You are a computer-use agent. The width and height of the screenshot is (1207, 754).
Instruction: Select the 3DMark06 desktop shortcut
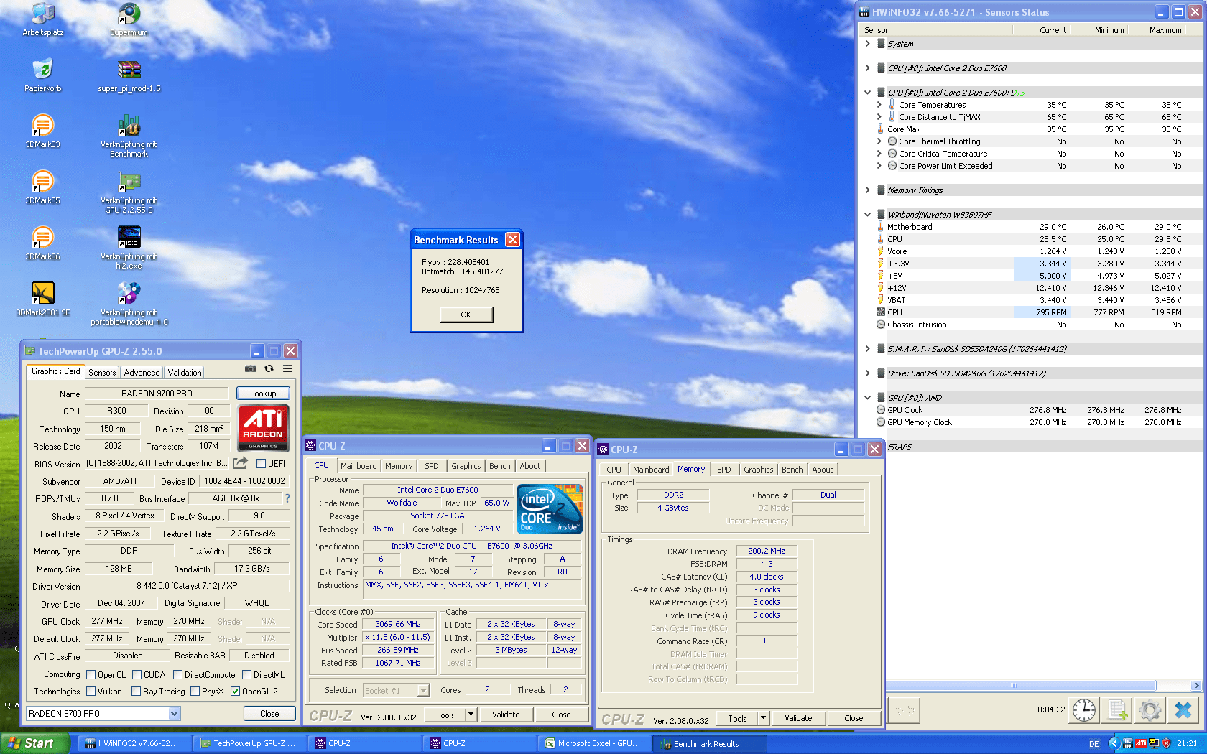click(x=43, y=243)
